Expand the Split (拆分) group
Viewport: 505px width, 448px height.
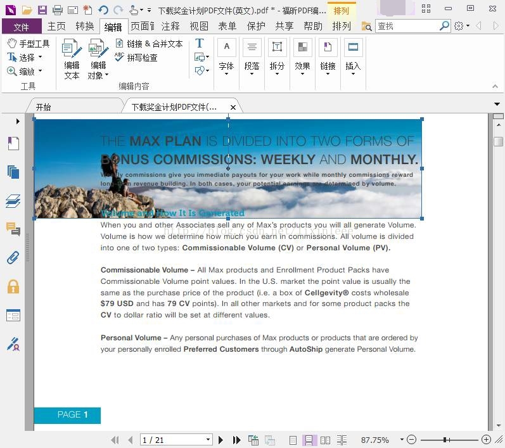pos(277,57)
